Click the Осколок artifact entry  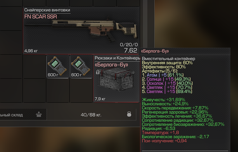(167, 83)
